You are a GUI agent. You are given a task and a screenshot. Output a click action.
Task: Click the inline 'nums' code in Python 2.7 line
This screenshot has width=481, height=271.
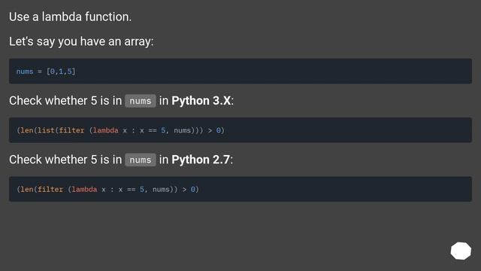pyautogui.click(x=141, y=160)
